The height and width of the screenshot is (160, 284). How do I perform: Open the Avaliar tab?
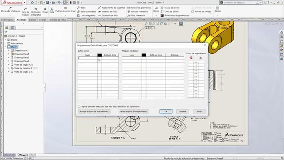point(43,20)
